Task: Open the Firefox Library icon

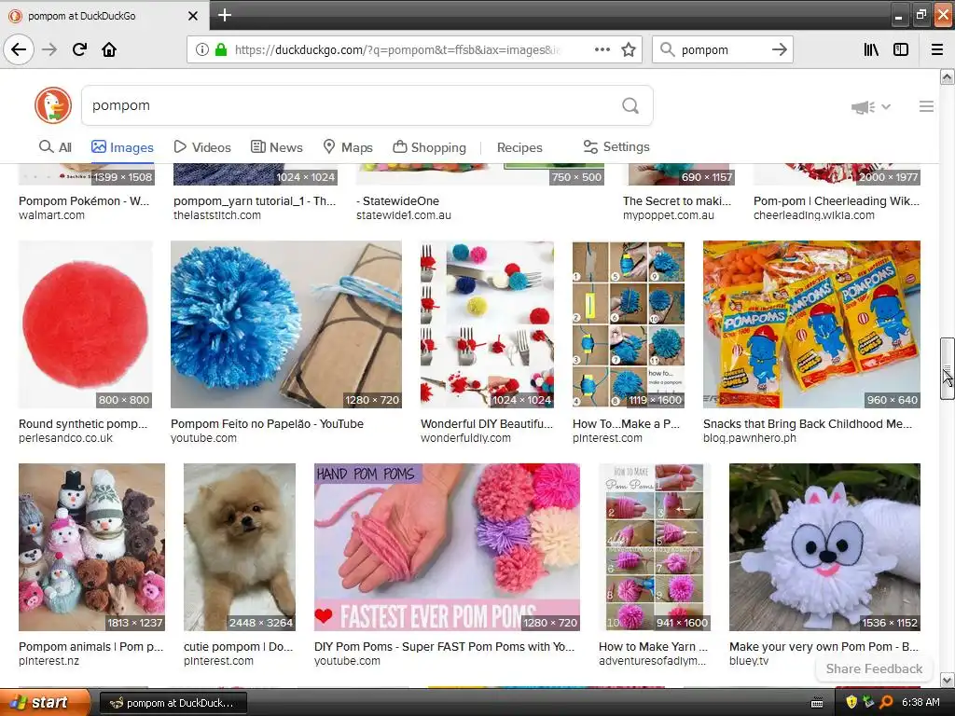Action: [871, 49]
